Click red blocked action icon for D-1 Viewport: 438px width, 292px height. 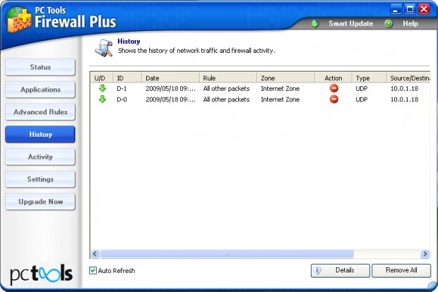pyautogui.click(x=334, y=88)
